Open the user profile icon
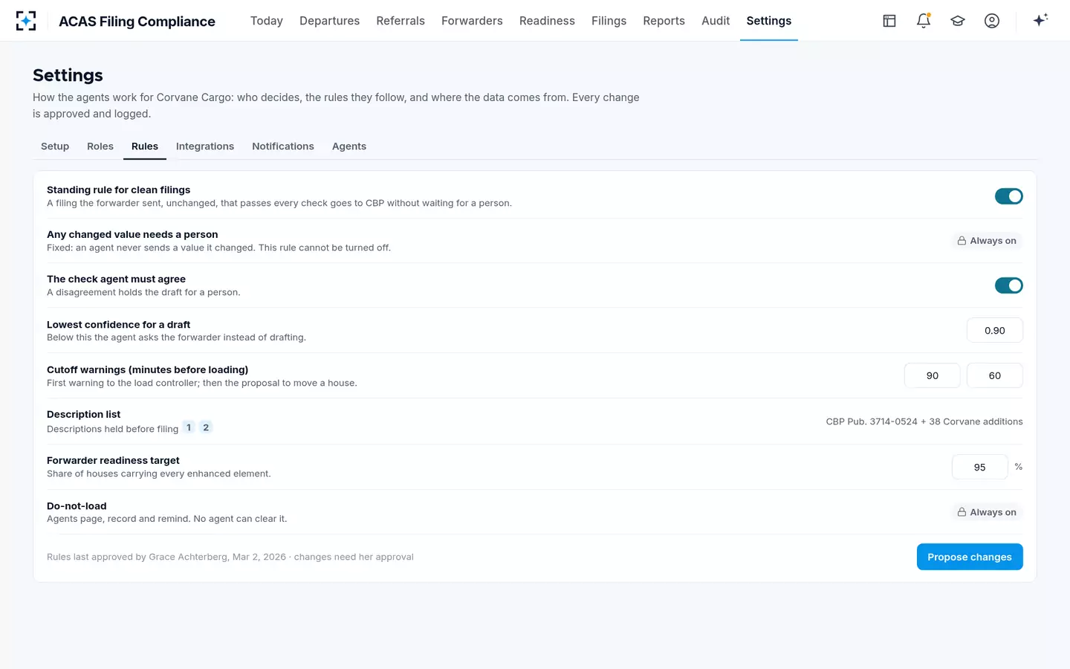Screen dimensions: 1070x669 (992, 21)
